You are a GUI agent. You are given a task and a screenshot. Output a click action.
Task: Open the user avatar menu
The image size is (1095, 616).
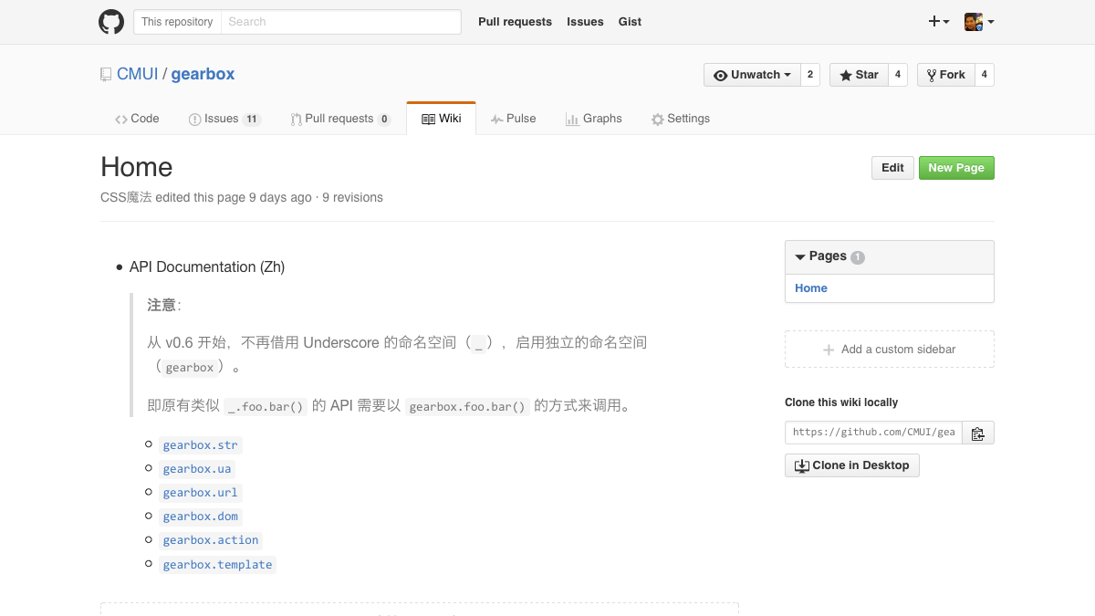click(979, 22)
